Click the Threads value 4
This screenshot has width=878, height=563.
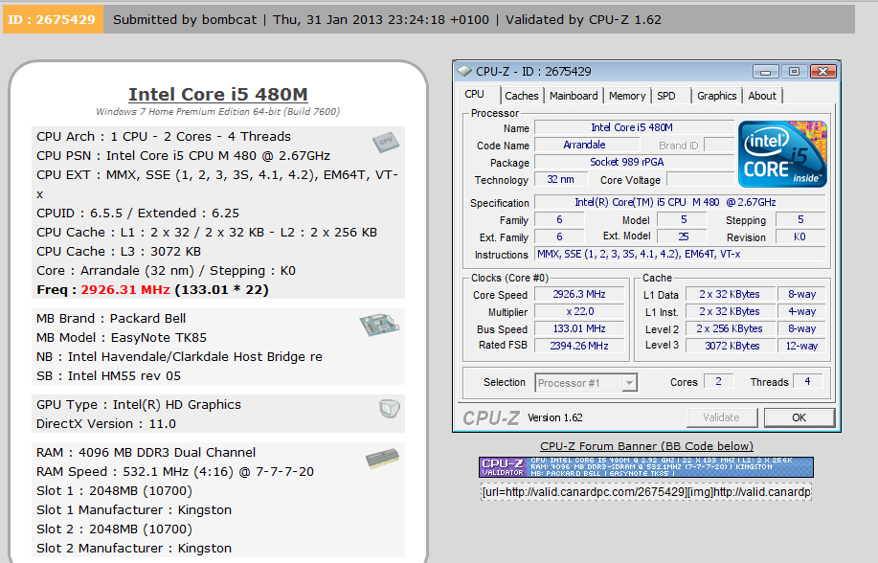click(x=807, y=381)
